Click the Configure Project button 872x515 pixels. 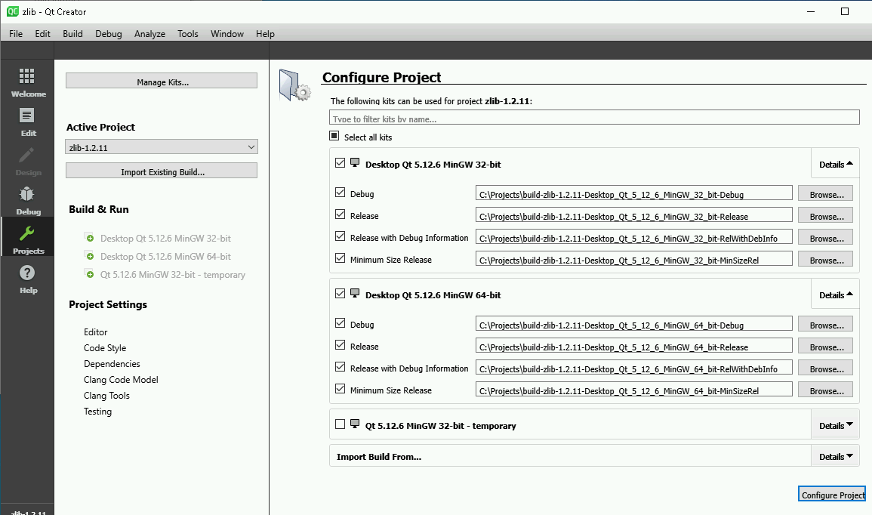833,495
